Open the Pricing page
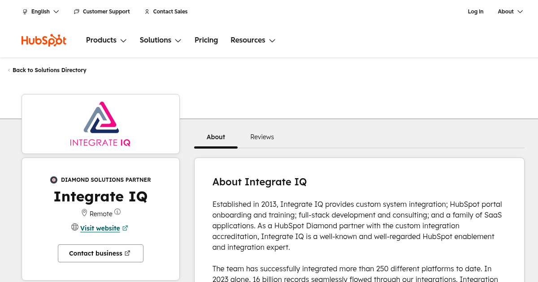This screenshot has width=538, height=282. (206, 40)
